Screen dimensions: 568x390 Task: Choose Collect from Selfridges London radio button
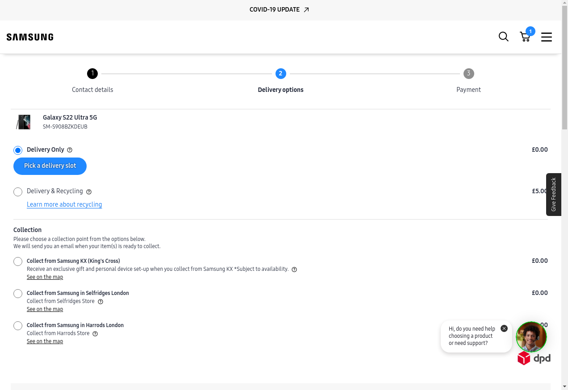coord(18,294)
